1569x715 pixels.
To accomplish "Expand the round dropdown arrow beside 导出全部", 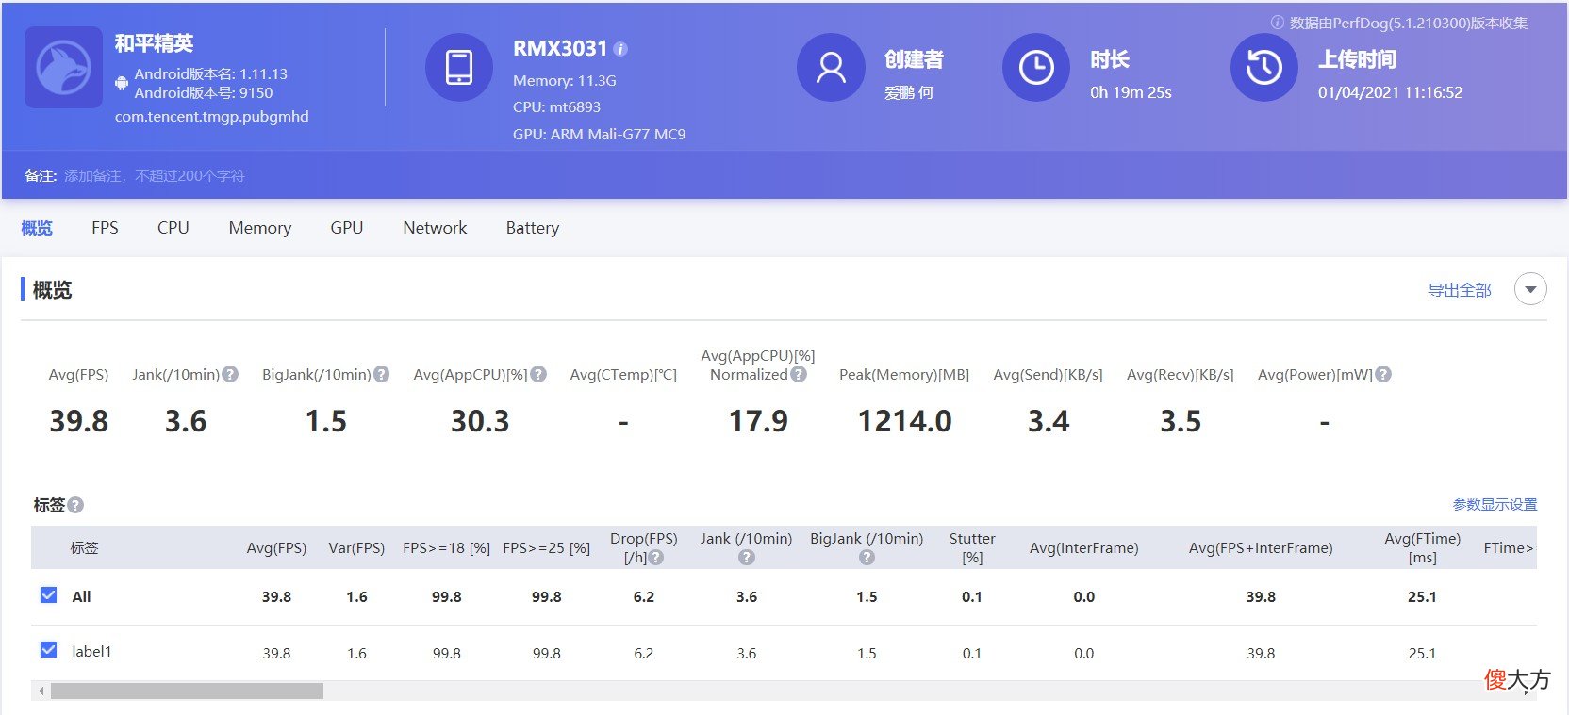I will [x=1530, y=289].
